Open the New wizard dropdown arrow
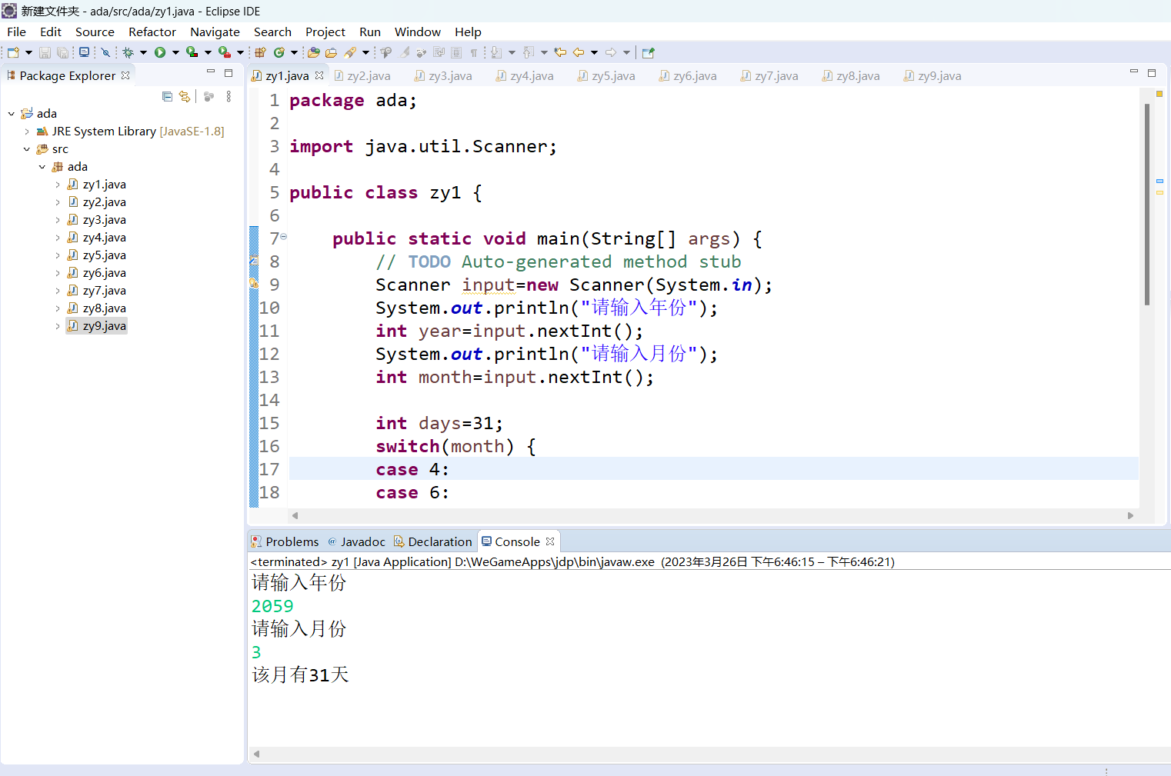 (x=28, y=52)
